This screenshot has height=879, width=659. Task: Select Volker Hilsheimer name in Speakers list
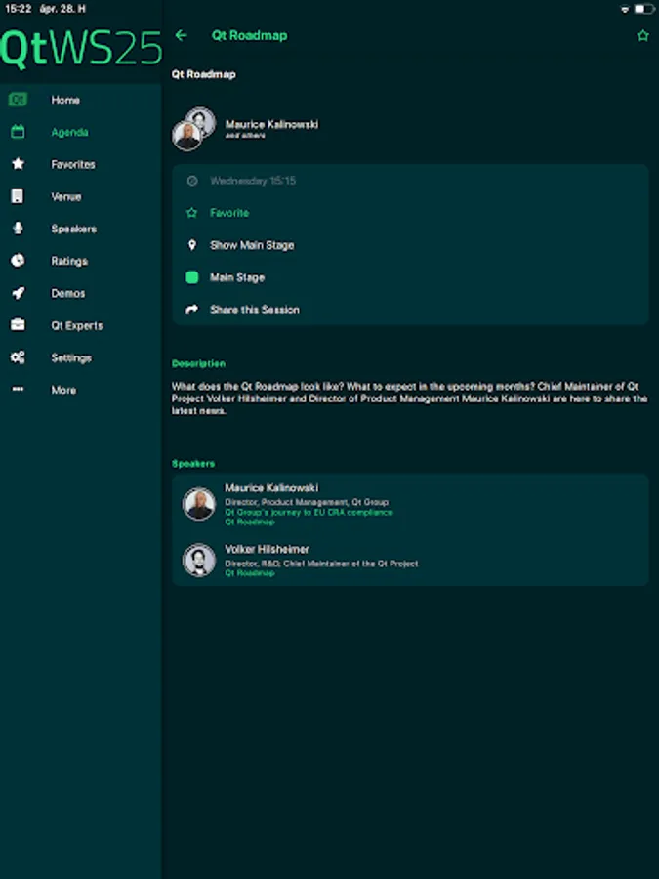point(267,549)
